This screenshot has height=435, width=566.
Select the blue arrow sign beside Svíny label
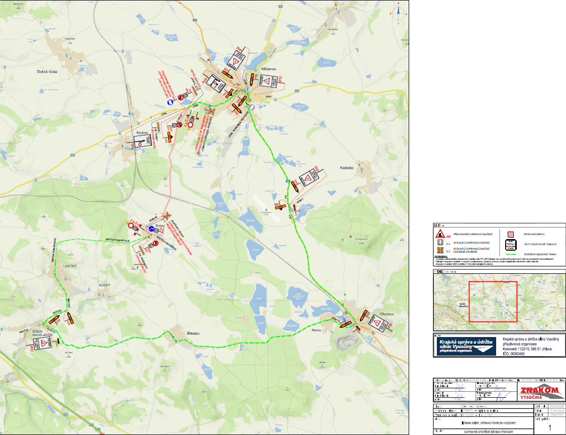click(x=152, y=229)
